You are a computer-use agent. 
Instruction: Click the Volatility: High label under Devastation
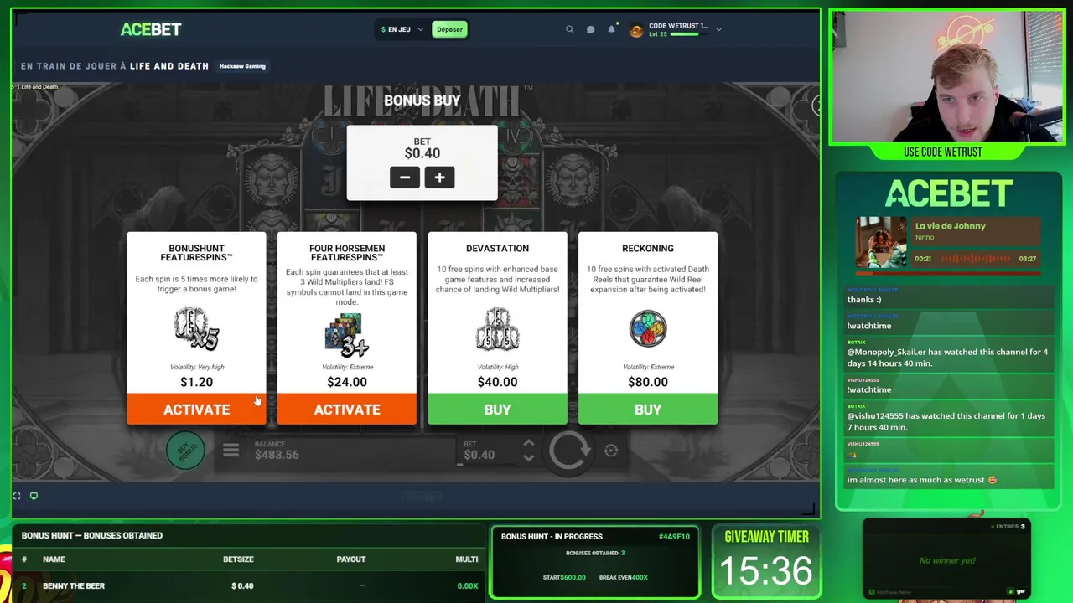[x=497, y=367]
